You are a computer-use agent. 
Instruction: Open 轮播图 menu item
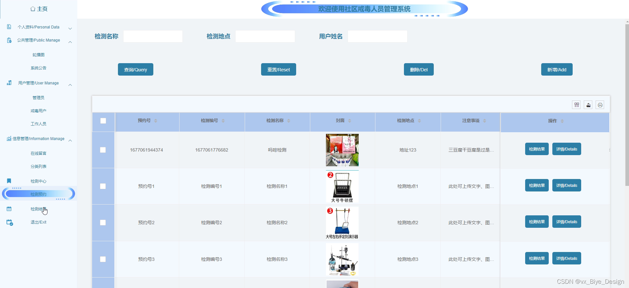pyautogui.click(x=38, y=55)
